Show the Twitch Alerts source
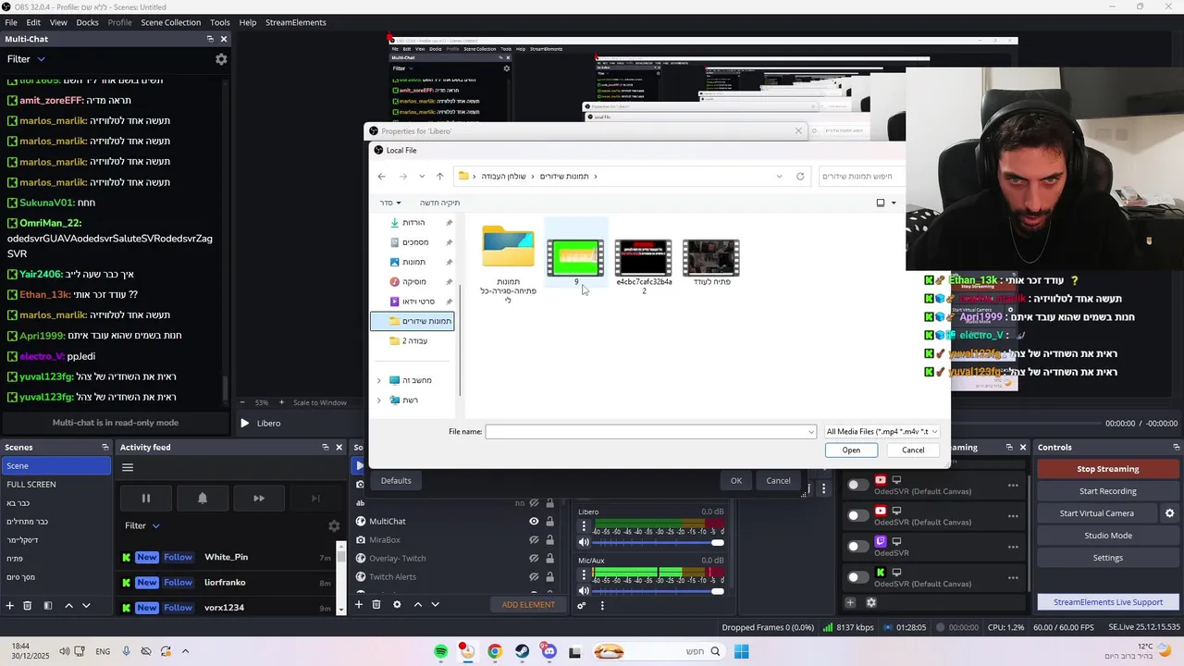1184x666 pixels. coord(534,576)
